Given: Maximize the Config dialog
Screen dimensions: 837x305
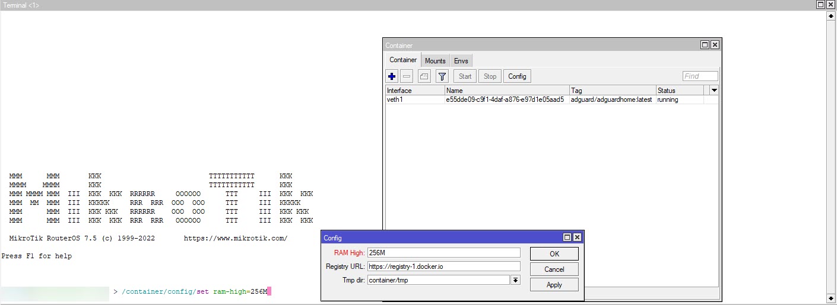Looking at the screenshot, I should tap(567, 237).
